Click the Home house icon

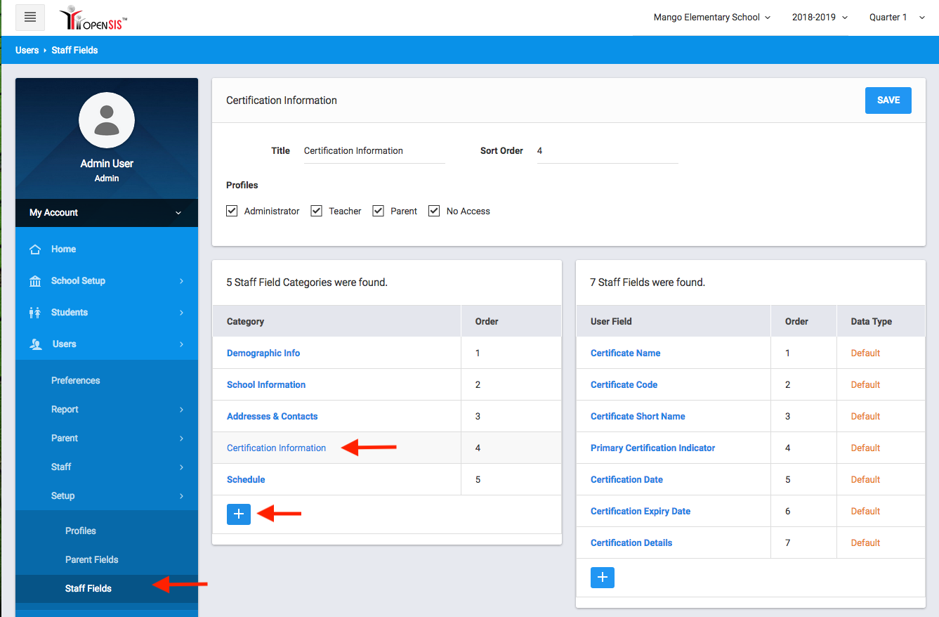click(x=35, y=249)
